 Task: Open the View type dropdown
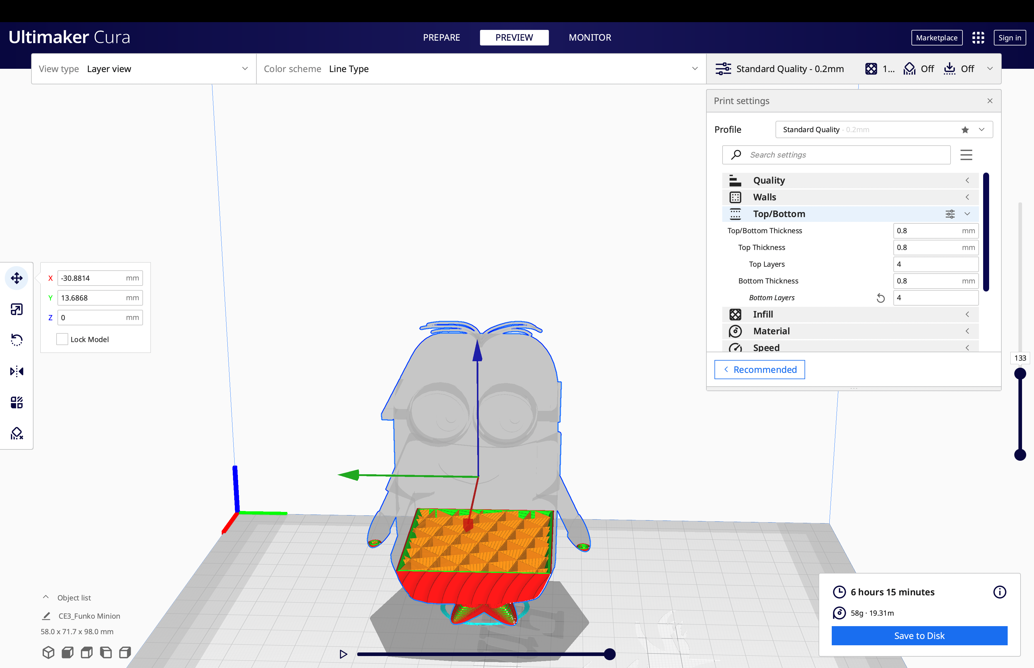144,68
